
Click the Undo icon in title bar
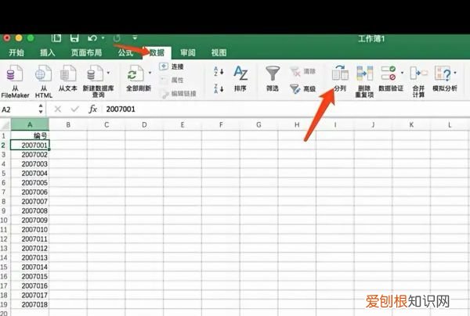[92, 38]
